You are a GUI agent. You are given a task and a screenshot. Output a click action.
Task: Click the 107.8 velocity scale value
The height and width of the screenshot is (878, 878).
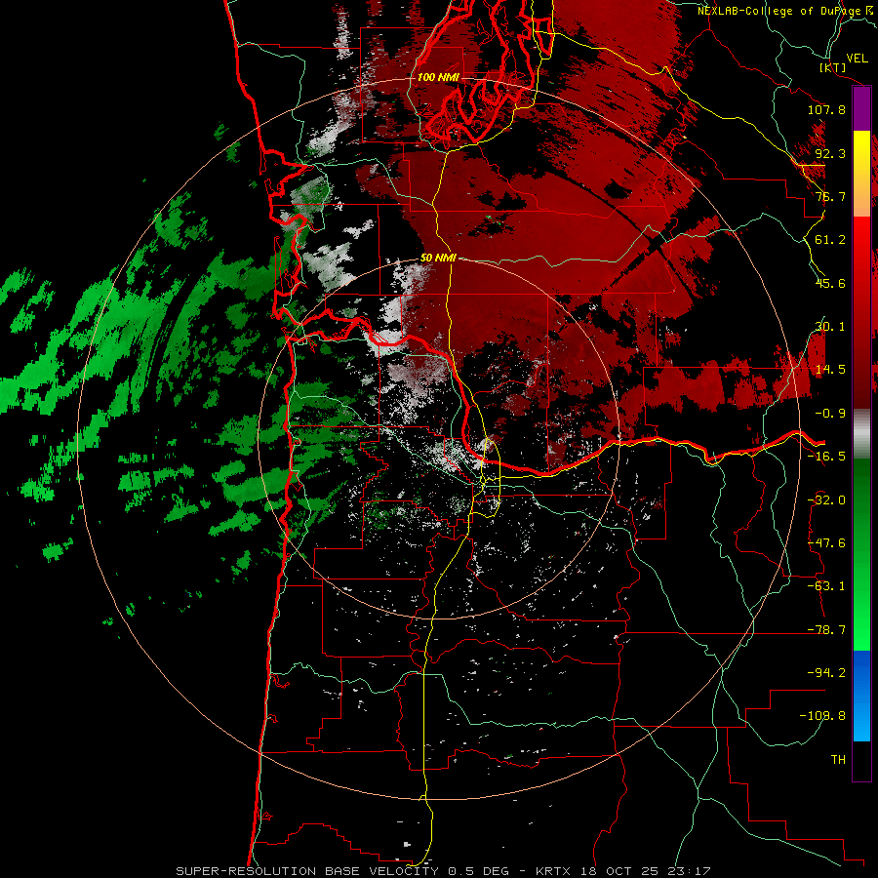pos(826,109)
